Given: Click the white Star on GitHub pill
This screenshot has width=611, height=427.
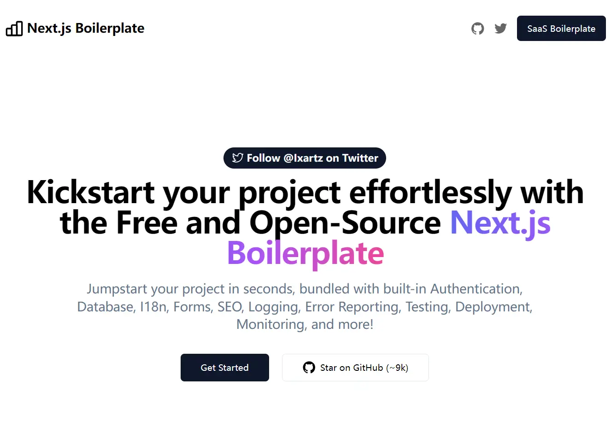Looking at the screenshot, I should click(355, 368).
